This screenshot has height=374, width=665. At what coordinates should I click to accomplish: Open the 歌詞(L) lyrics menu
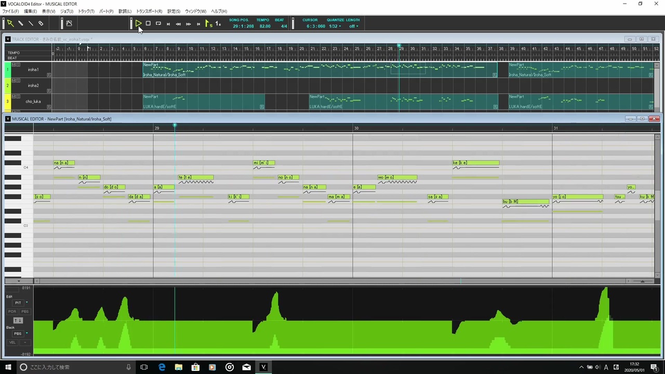(125, 11)
